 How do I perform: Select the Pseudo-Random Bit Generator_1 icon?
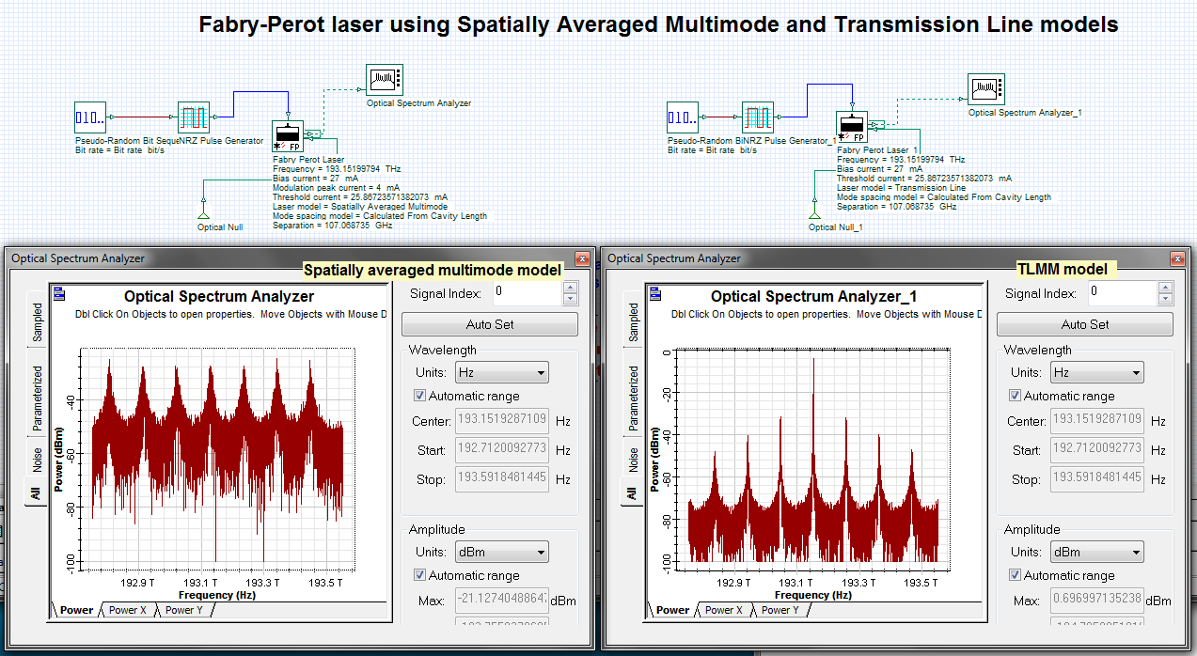(682, 117)
